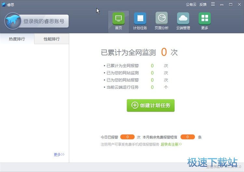Open the 赶快去注册 registration link
Screen dimensions: 244x172
coord(171,144)
